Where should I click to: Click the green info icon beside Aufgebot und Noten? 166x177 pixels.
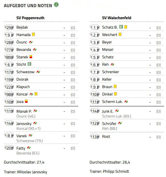click(56, 5)
